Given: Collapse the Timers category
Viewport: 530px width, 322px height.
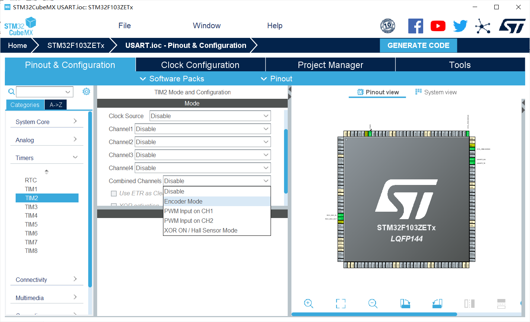Looking at the screenshot, I should pyautogui.click(x=47, y=158).
